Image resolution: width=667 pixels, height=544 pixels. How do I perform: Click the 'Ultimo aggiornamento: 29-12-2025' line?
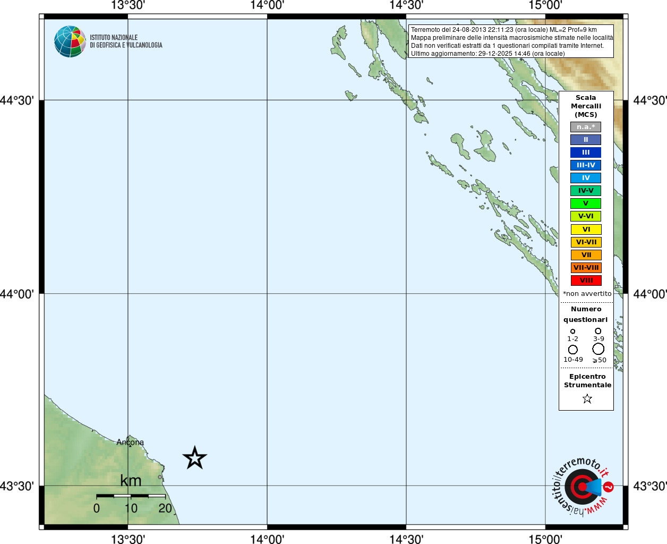click(488, 54)
